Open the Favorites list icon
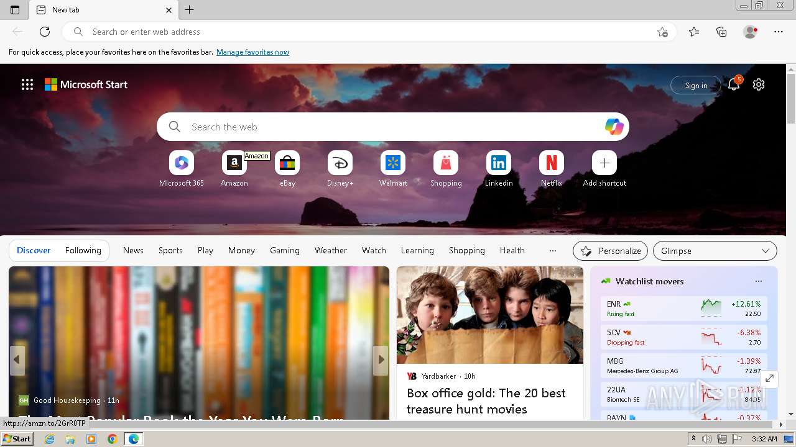This screenshot has width=796, height=447. [x=694, y=32]
